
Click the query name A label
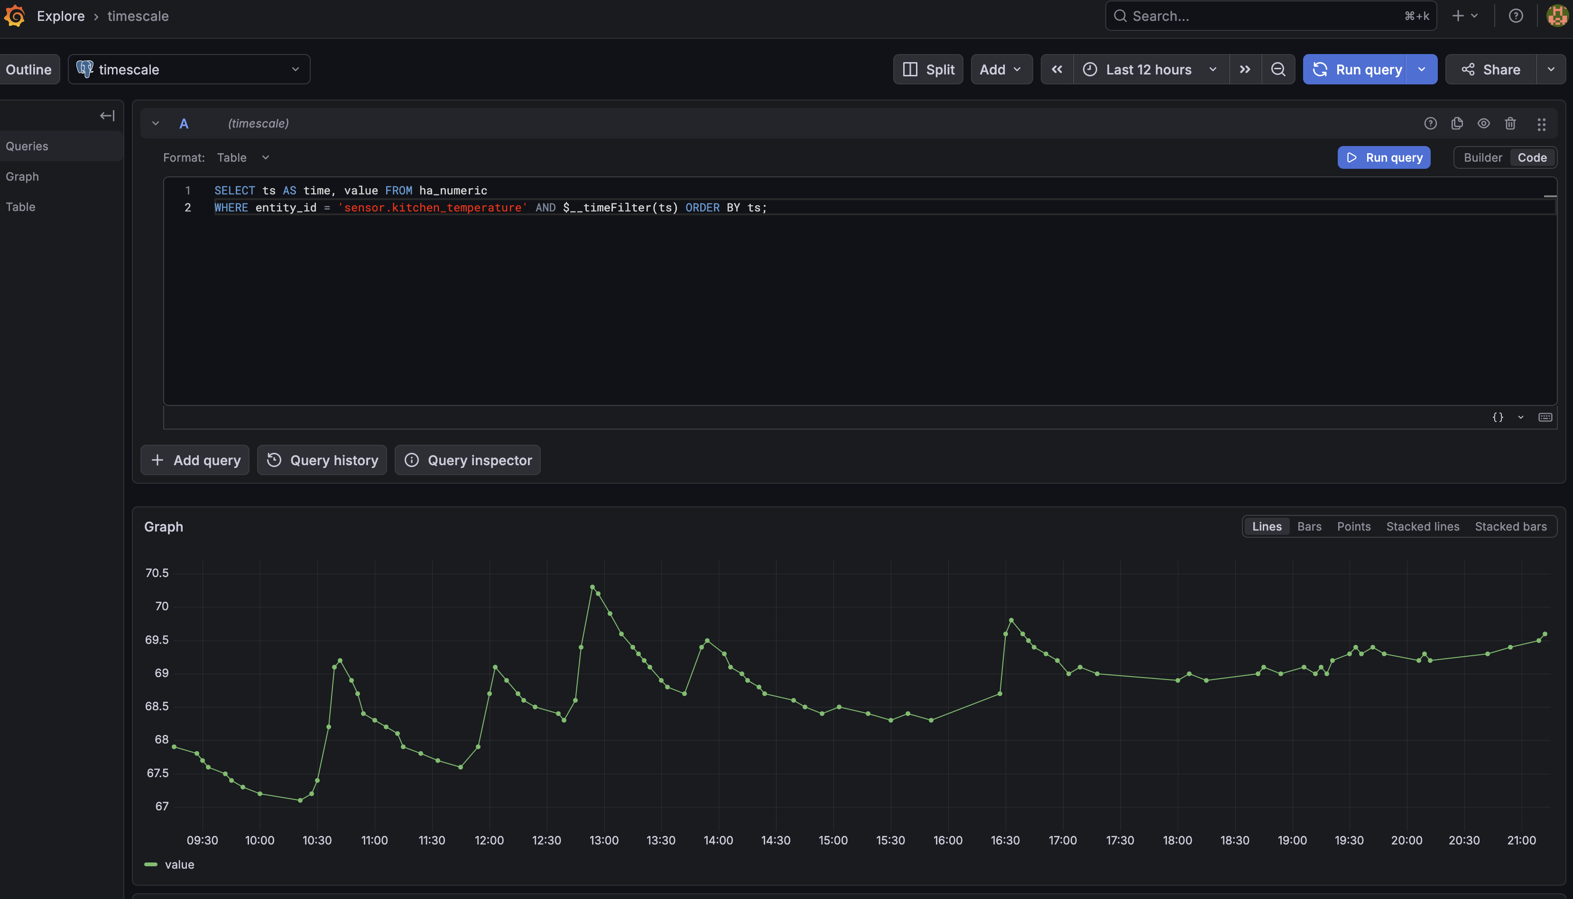pos(184,123)
